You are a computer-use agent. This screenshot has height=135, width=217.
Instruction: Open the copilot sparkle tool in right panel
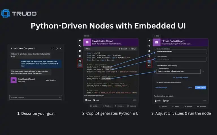click(x=149, y=46)
